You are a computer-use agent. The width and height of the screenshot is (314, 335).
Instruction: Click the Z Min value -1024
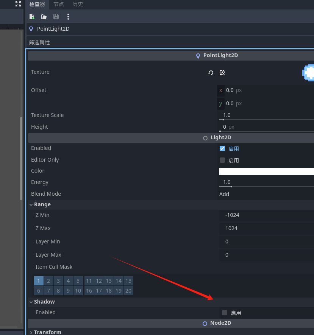pos(267,215)
